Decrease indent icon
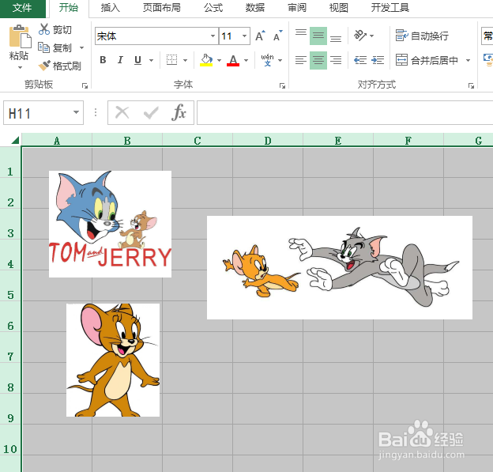 pos(360,60)
